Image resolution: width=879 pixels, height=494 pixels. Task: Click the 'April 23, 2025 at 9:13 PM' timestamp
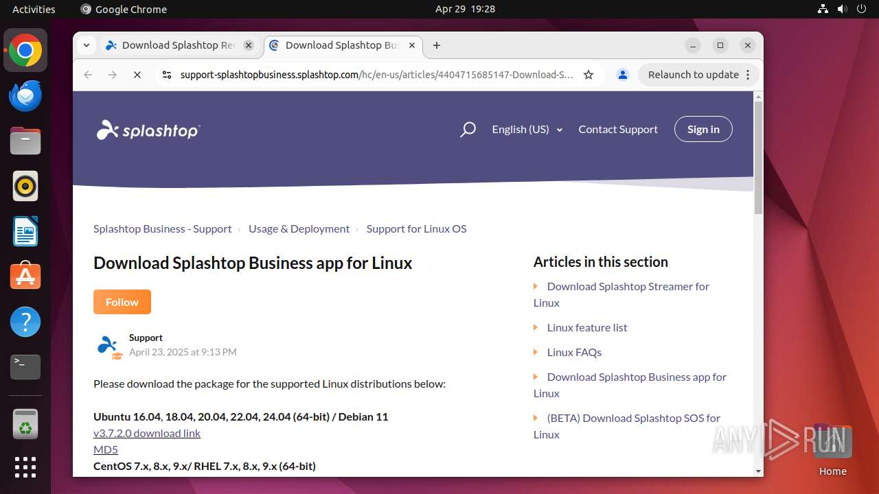tap(183, 352)
